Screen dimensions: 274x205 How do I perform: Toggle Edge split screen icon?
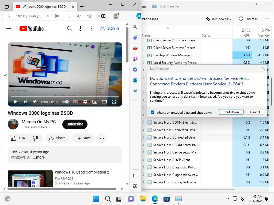104,16
